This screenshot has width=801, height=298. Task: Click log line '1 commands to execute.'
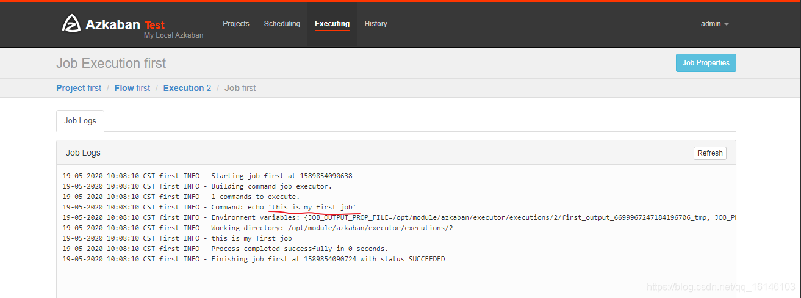click(181, 197)
